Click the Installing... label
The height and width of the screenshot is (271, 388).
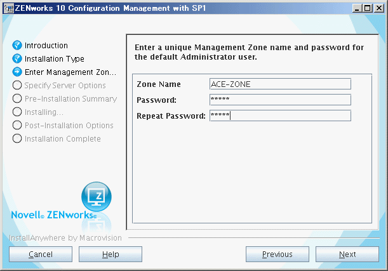[x=44, y=112]
